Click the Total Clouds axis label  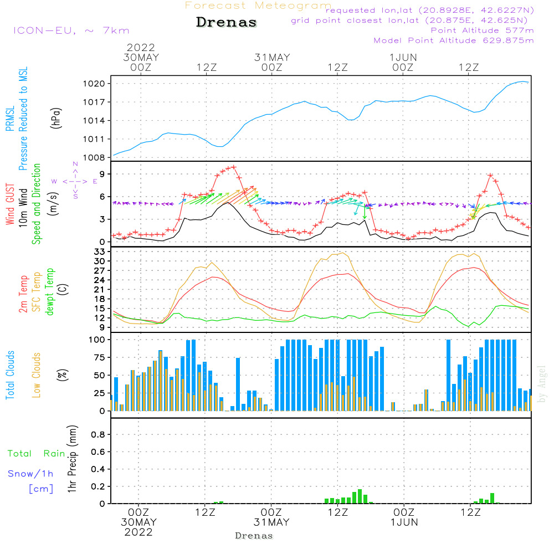click(x=10, y=375)
